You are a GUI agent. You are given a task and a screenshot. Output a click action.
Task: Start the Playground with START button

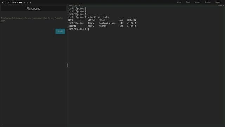(x=60, y=31)
